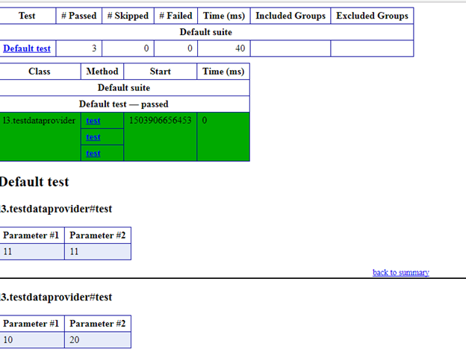Image resolution: width=466 pixels, height=349 pixels.
Task: Select the start timestamp 1503906656453
Action: (x=160, y=121)
